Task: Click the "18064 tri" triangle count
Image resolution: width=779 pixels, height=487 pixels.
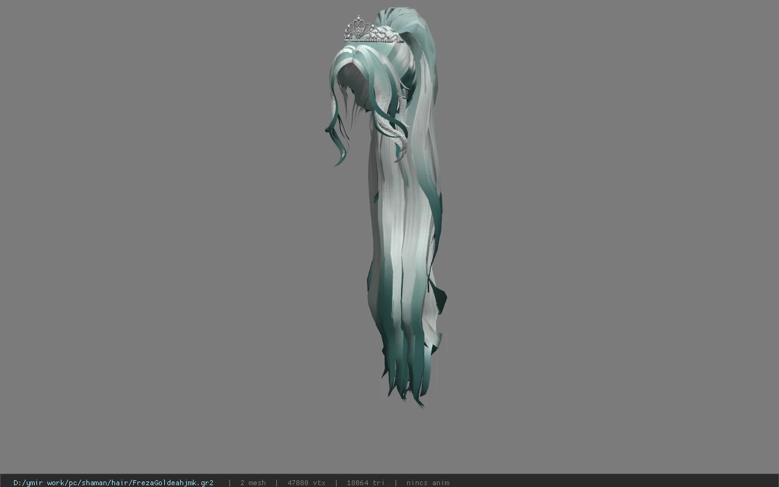Action: point(365,483)
